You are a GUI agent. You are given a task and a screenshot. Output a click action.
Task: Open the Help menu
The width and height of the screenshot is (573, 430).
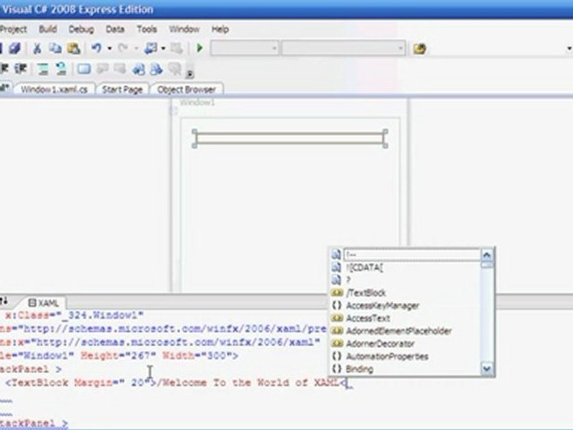(220, 29)
